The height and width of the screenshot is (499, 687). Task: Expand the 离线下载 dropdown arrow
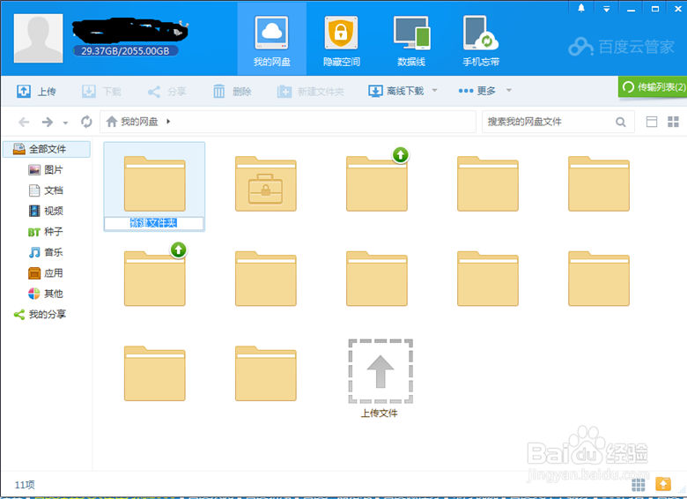click(434, 90)
